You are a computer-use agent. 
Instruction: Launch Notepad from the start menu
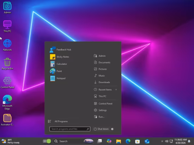(x=57, y=78)
